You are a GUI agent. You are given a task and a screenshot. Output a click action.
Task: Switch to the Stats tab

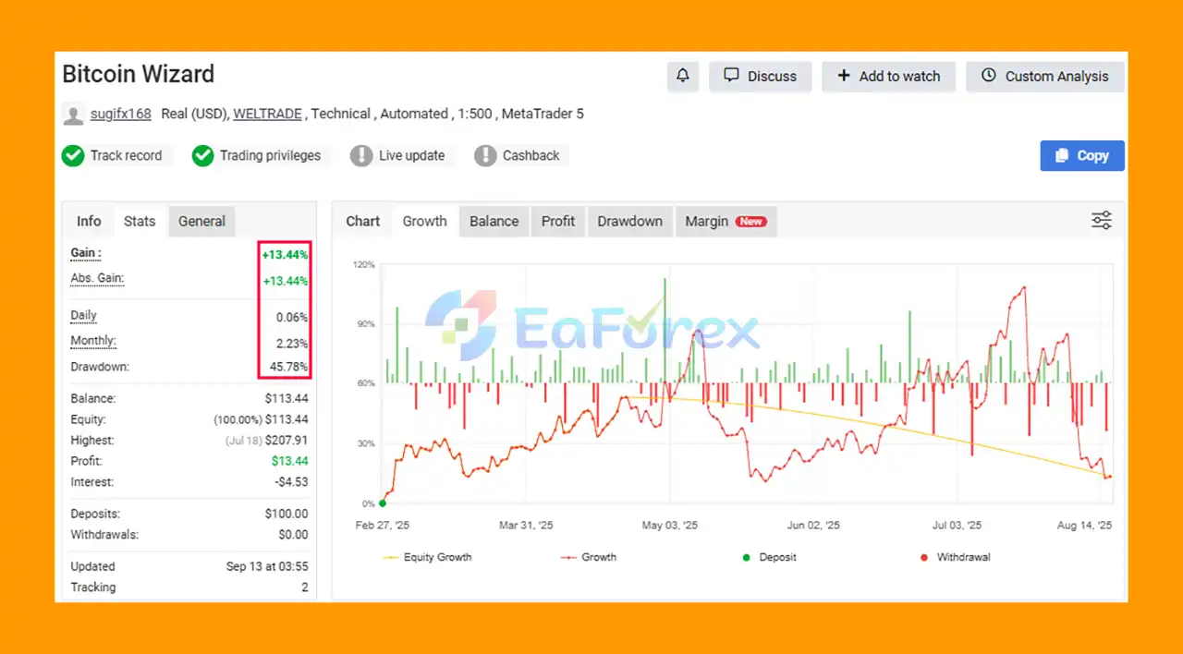140,222
